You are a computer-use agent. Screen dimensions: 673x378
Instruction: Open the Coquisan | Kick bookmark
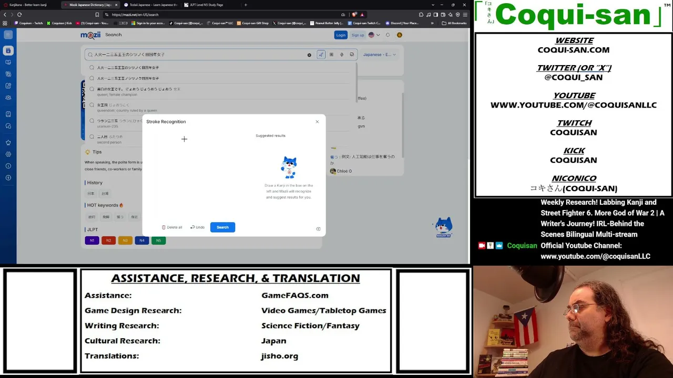tap(59, 23)
